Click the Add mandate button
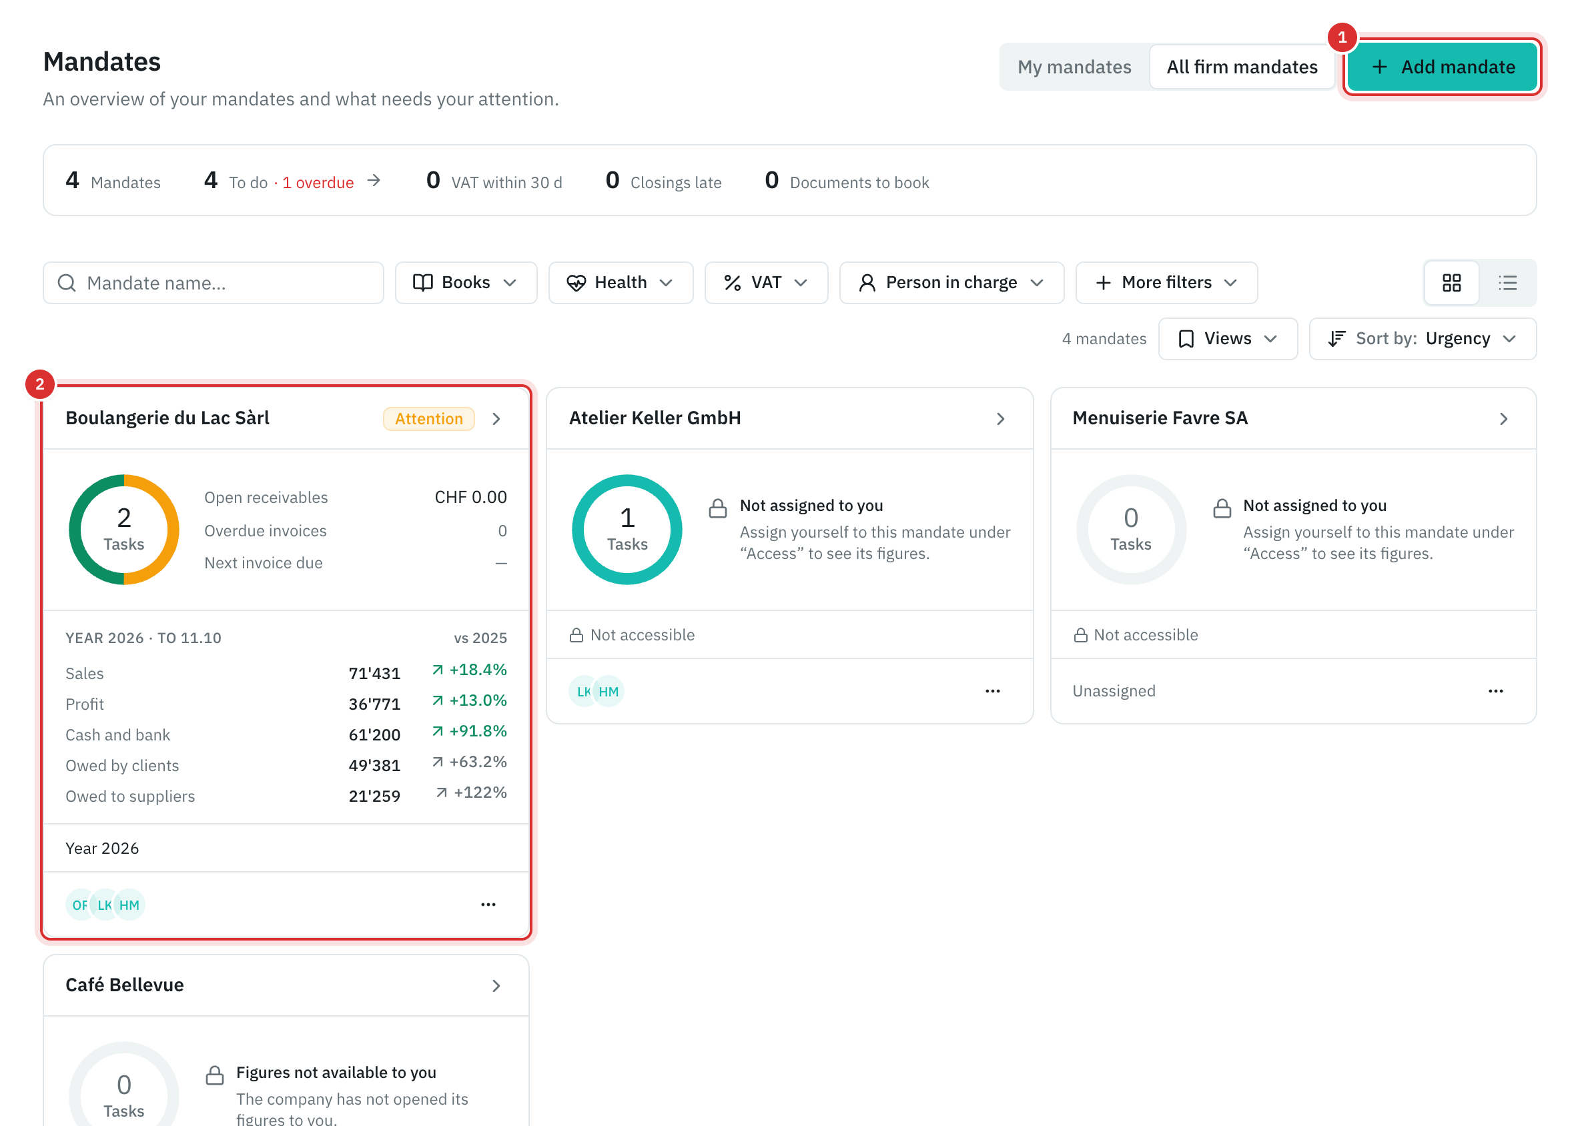 1442,67
